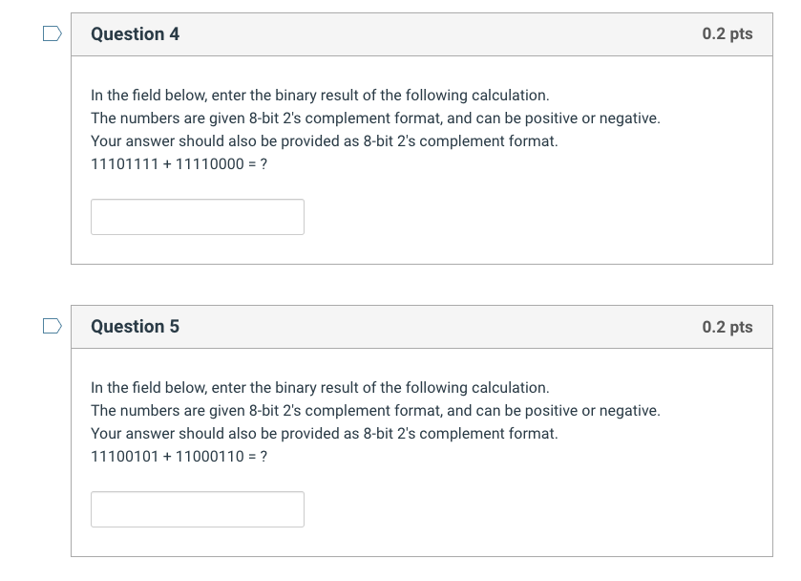Select the Question 5 title text
This screenshot has height=581, width=801.
coord(135,326)
